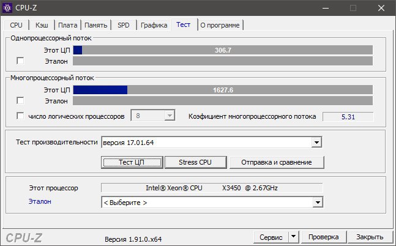Click the Тест ЦП button

132,162
